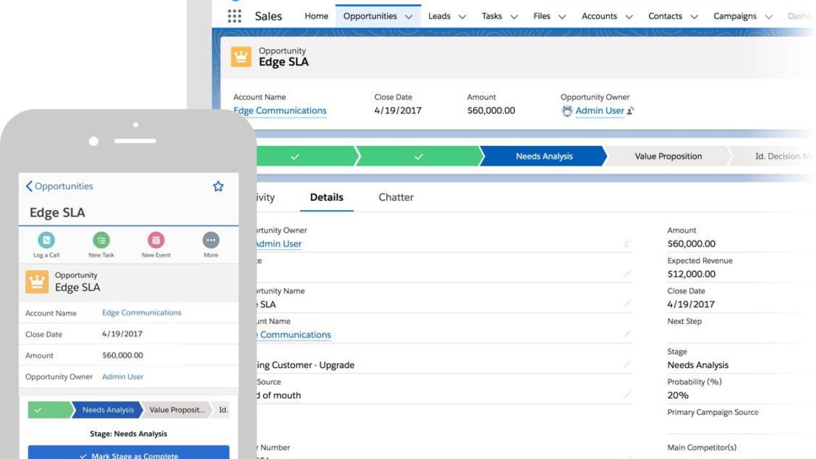Tap the Stage: Needs Analysis text on the phone

click(x=129, y=433)
